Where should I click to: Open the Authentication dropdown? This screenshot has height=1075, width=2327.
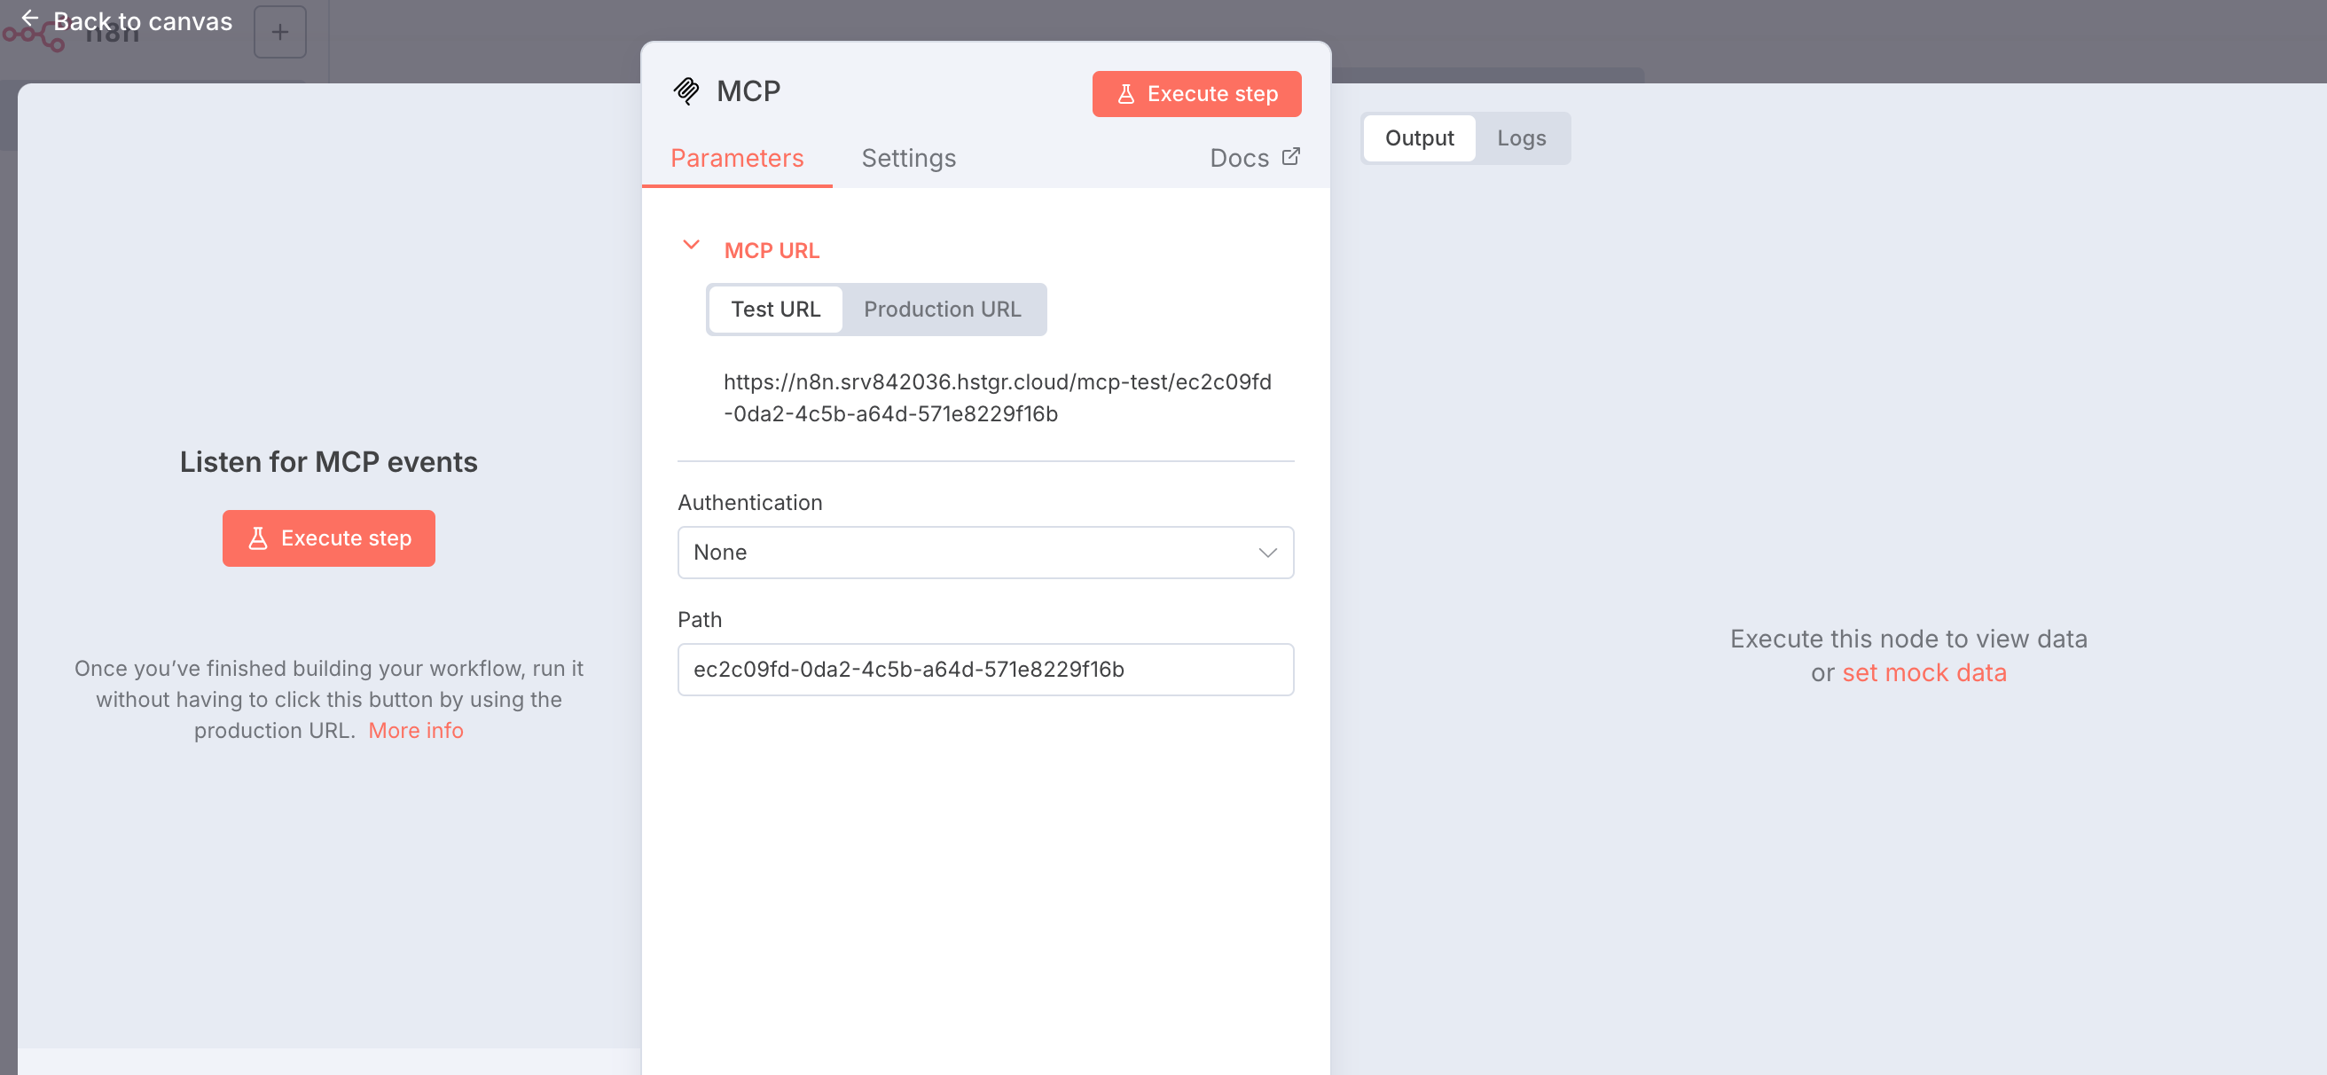985,552
